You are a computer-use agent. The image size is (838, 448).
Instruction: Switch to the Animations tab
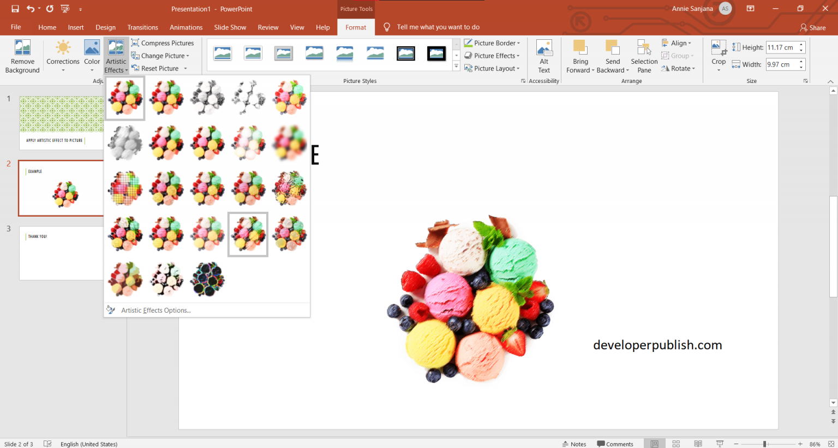pyautogui.click(x=186, y=27)
